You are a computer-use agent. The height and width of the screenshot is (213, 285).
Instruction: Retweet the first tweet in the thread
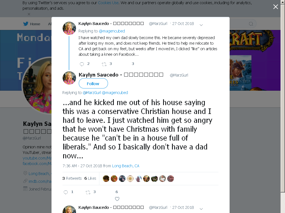click(104, 64)
